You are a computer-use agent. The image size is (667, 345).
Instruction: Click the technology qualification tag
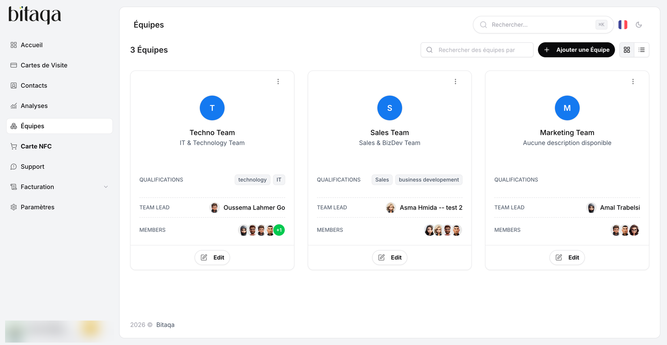click(252, 180)
